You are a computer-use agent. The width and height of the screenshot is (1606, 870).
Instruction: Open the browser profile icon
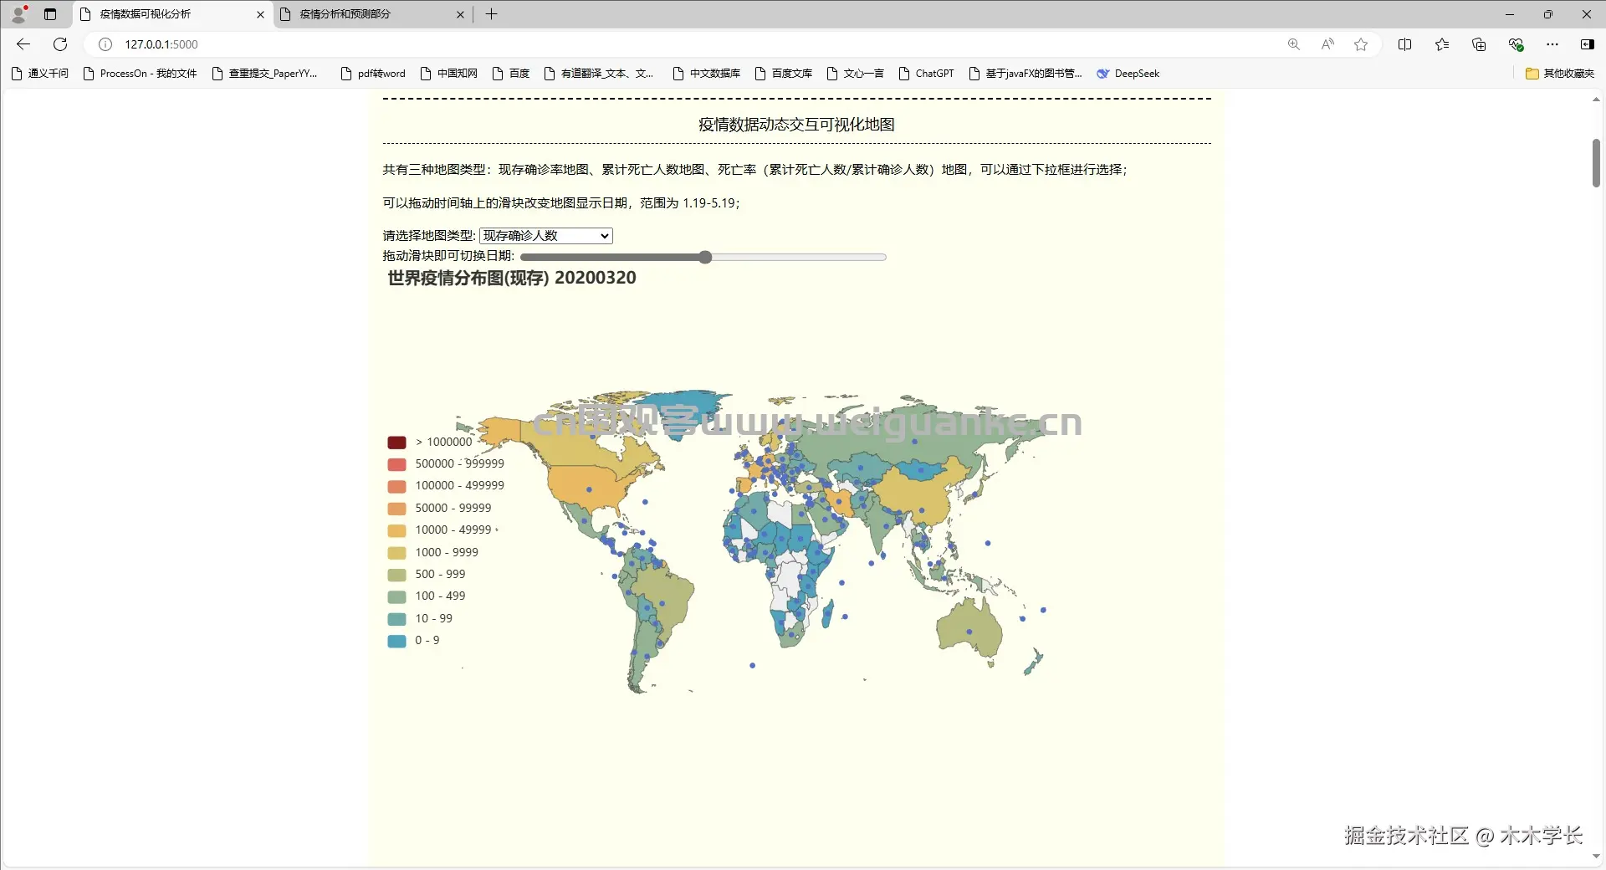[18, 14]
